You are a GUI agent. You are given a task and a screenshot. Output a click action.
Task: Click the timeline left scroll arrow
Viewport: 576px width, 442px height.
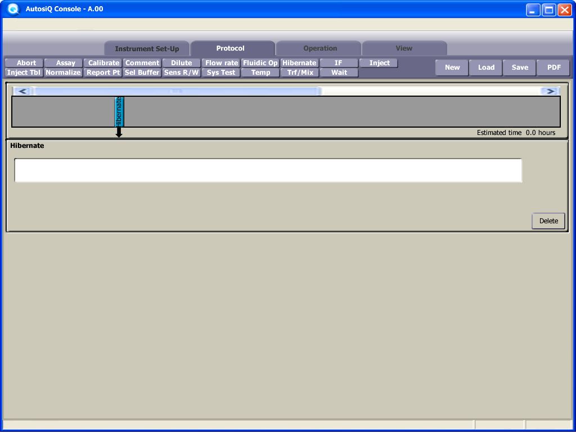22,91
